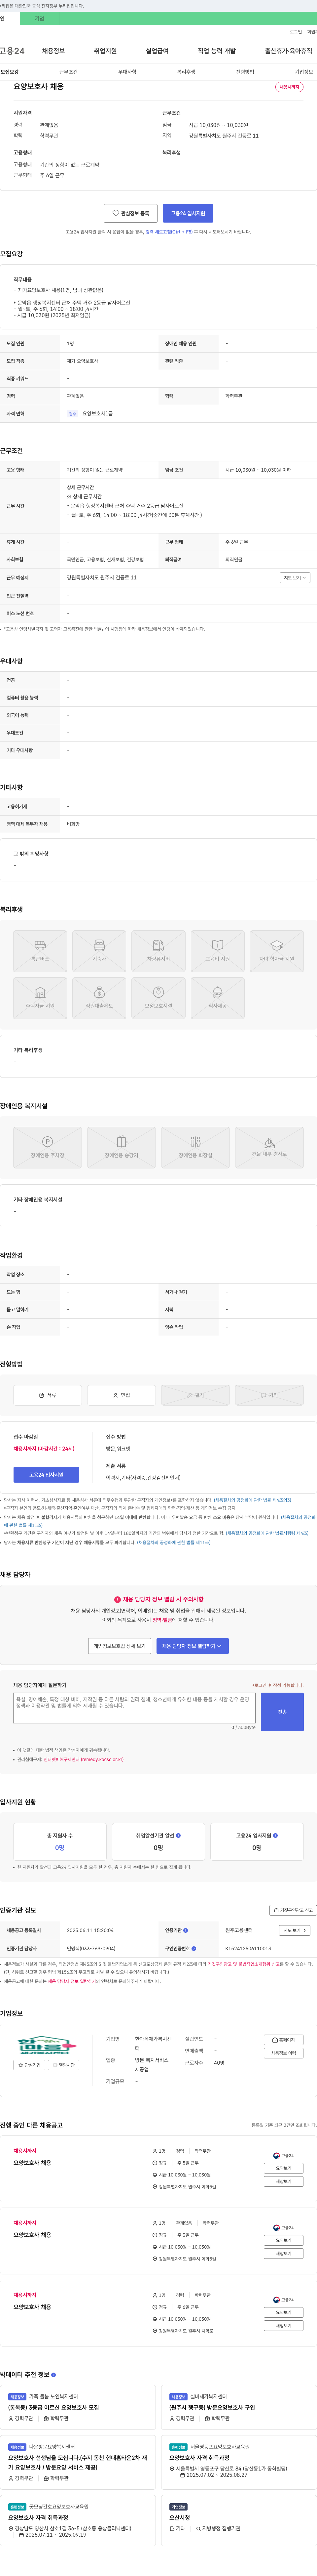
Task: Click the 채용시까지 status badge at top
Action: (289, 87)
